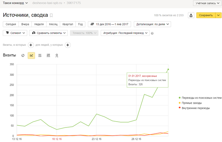Select the Неделя period tab
Viewport: 222px width, 142px height.
click(39, 24)
